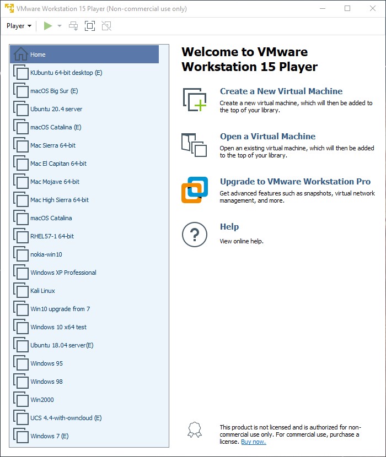Click the VM icon beside Windows XP Professional
The height and width of the screenshot is (457, 386).
[x=21, y=273]
